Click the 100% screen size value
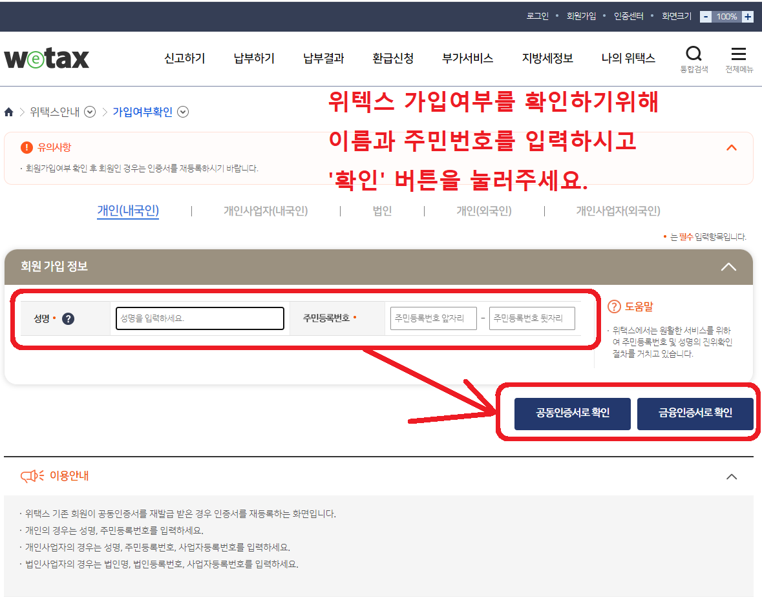 pos(726,17)
